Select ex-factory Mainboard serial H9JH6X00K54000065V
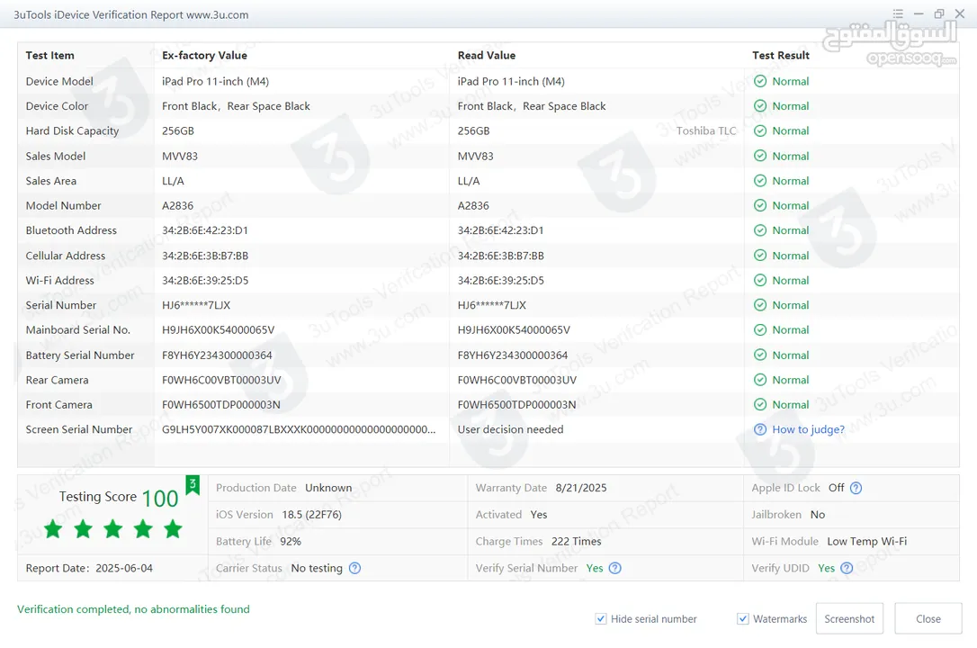Image resolution: width=977 pixels, height=648 pixels. coord(218,329)
